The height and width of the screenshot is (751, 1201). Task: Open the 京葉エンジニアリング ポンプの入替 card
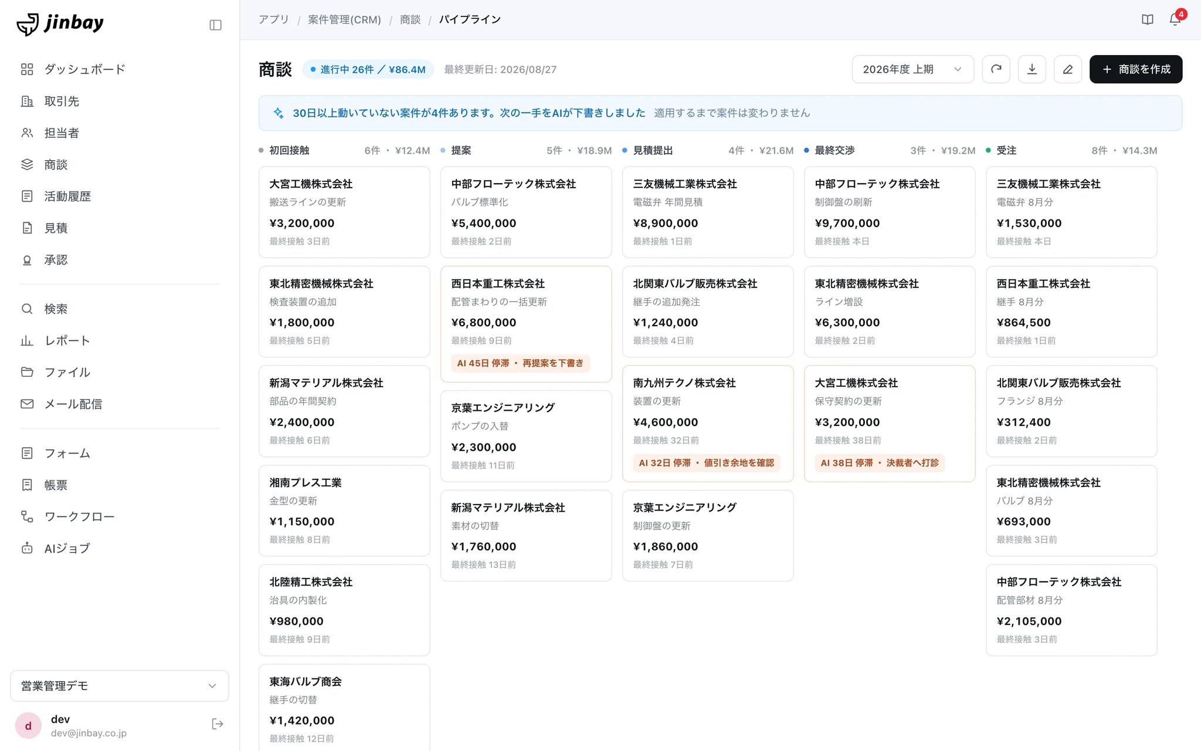tap(526, 436)
